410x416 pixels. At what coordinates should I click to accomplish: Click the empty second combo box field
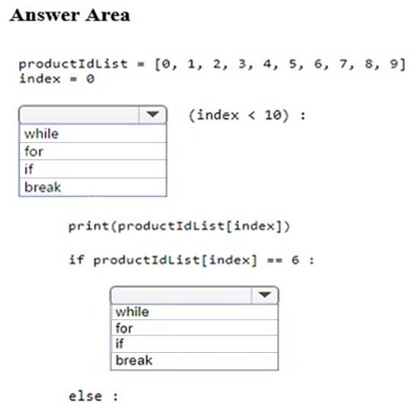coord(181,295)
